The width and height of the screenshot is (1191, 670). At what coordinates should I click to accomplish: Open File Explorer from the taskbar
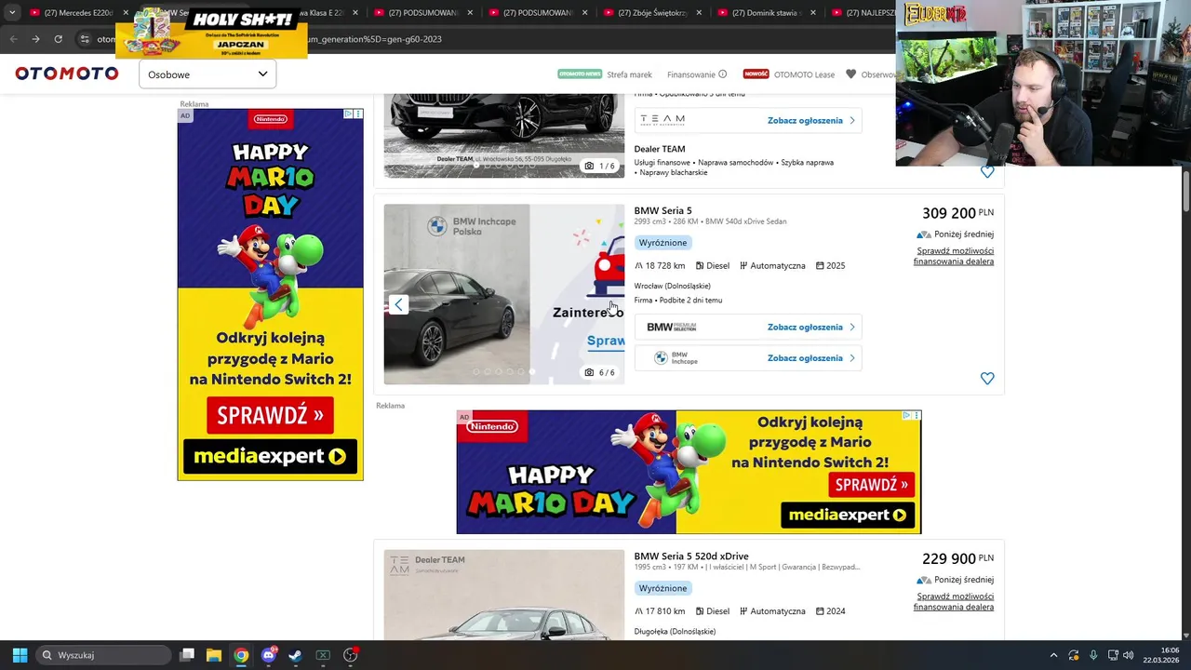(213, 655)
